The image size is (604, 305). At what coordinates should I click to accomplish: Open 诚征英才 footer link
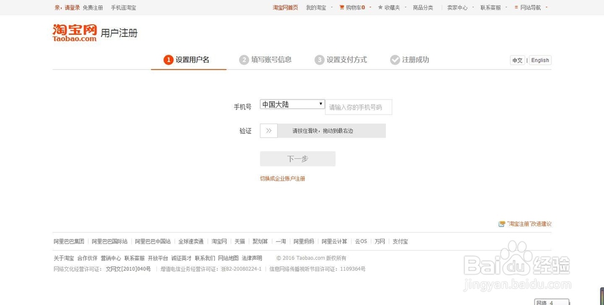pyautogui.click(x=181, y=258)
